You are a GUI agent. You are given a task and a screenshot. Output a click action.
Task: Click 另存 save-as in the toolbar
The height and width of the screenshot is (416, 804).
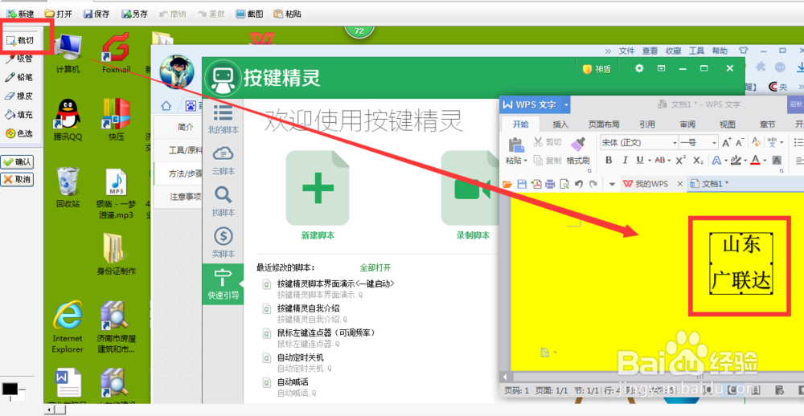click(x=135, y=14)
